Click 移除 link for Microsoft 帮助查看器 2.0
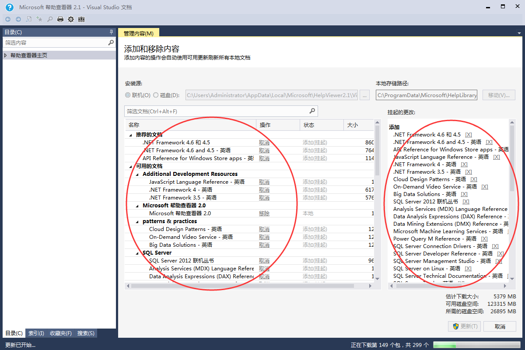Screen dimensions: 525x350 click(264, 213)
